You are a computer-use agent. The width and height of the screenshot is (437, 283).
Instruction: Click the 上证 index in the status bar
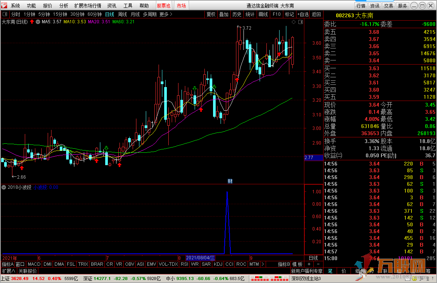click(x=39, y=278)
